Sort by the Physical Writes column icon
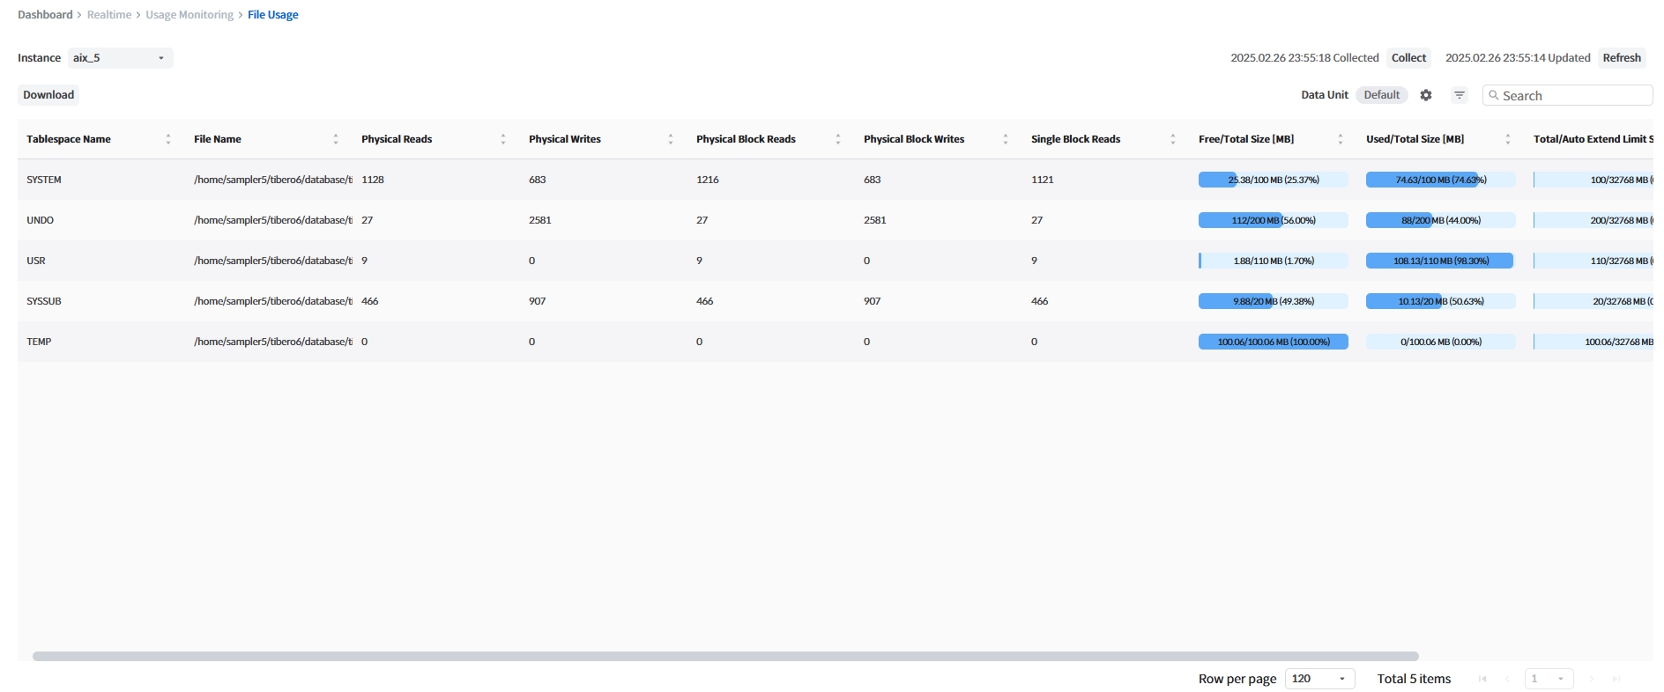Image resolution: width=1664 pixels, height=692 pixels. pos(670,139)
